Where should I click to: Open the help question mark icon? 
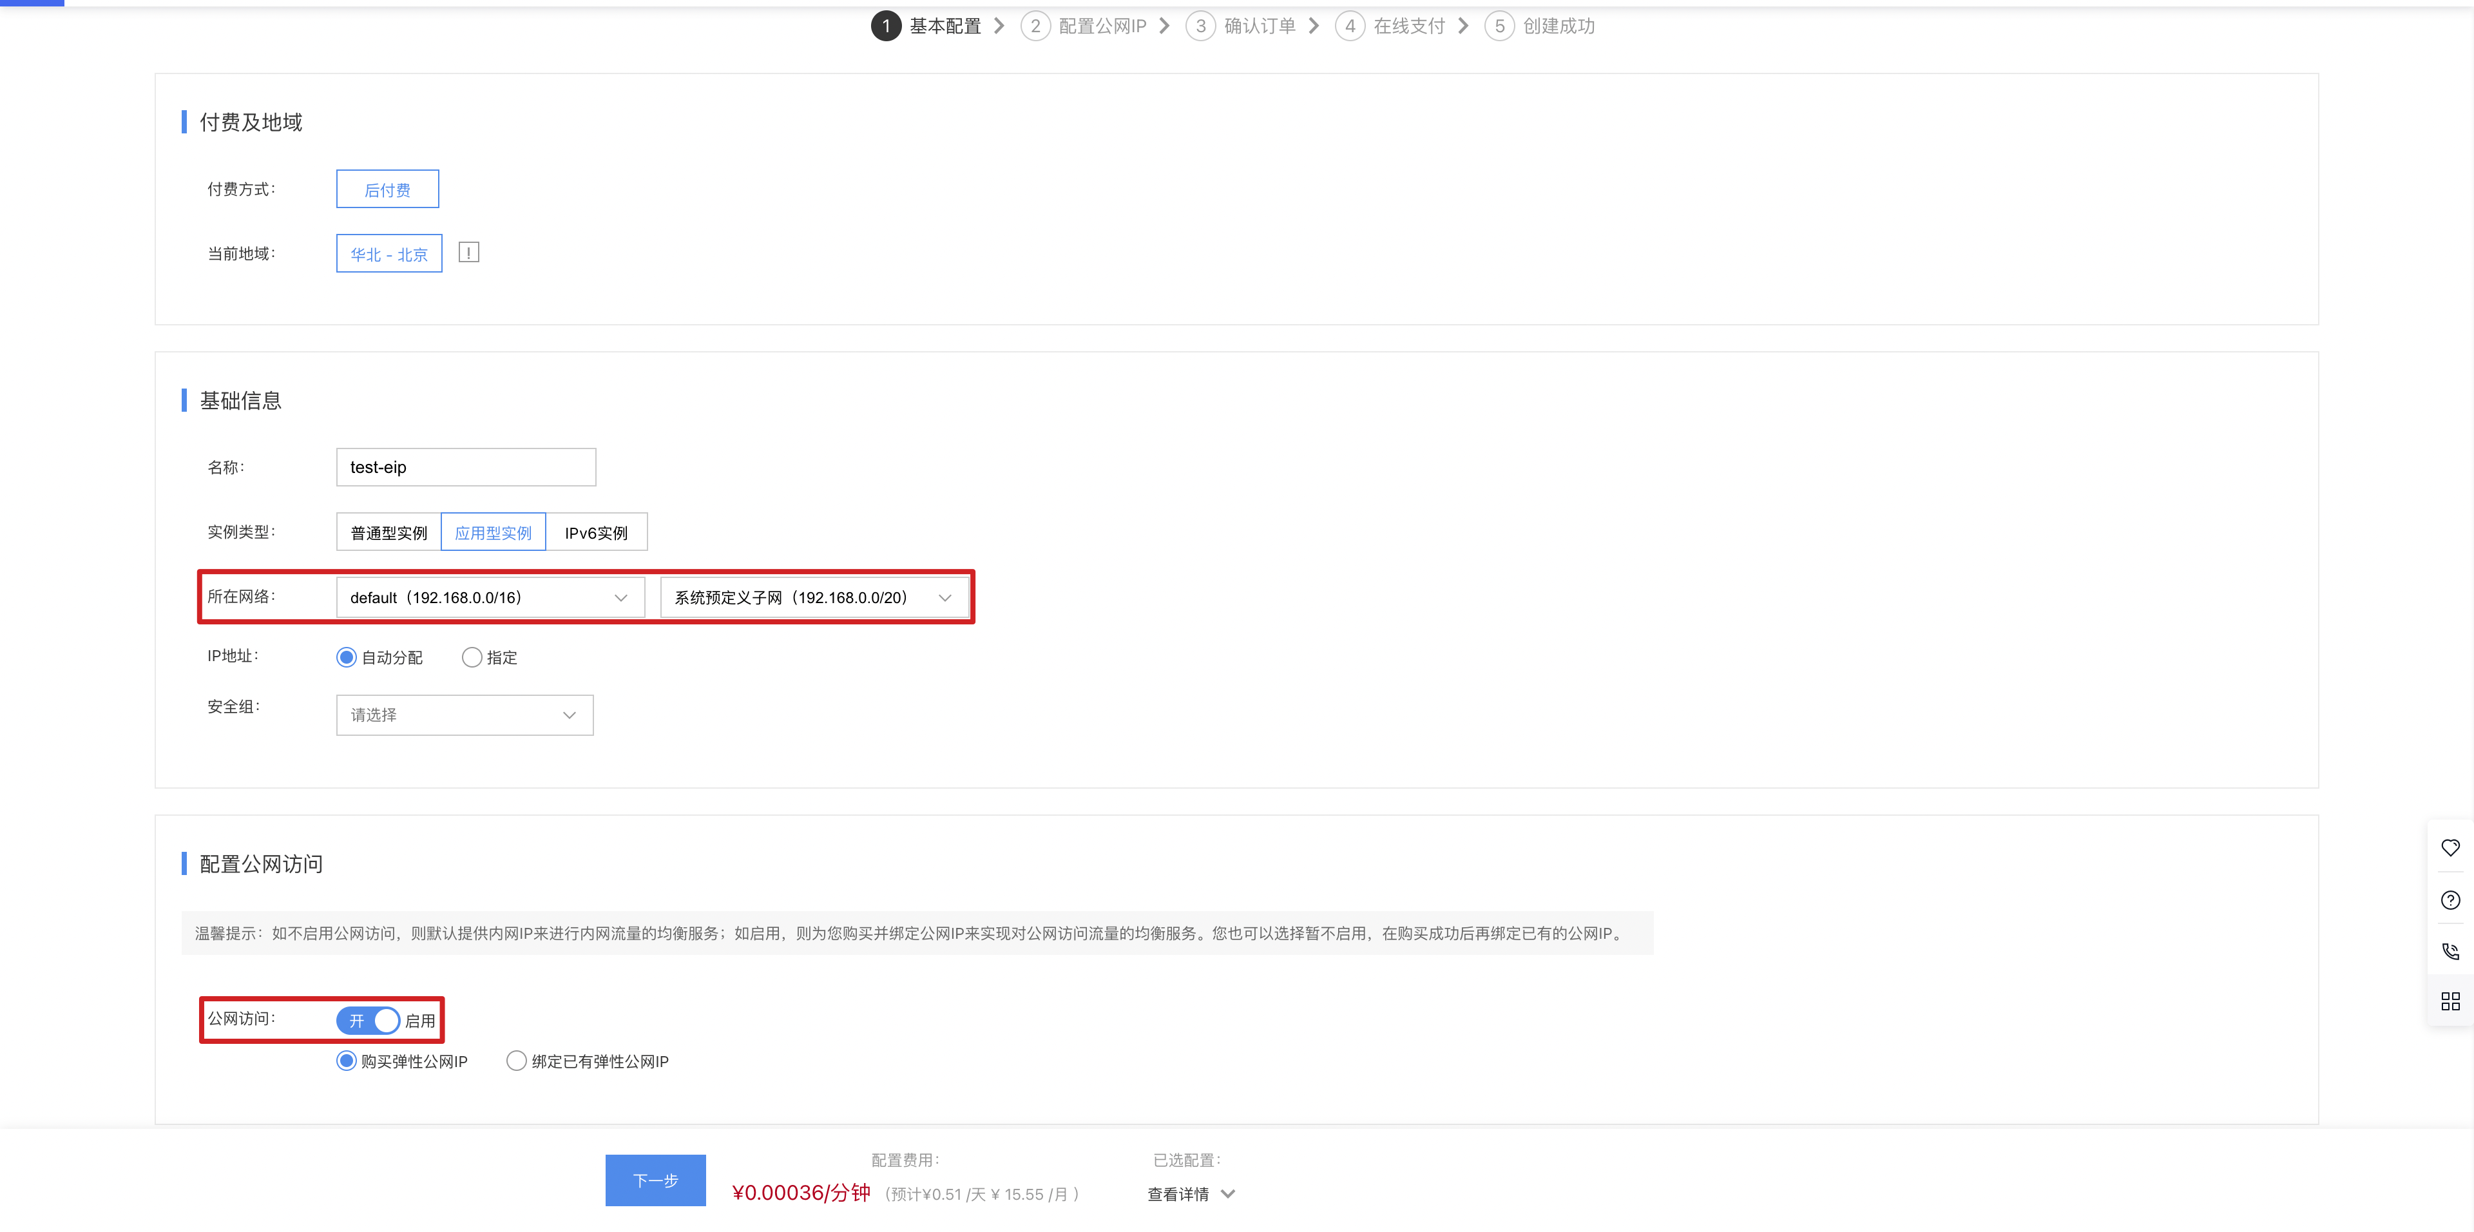pyautogui.click(x=2450, y=900)
